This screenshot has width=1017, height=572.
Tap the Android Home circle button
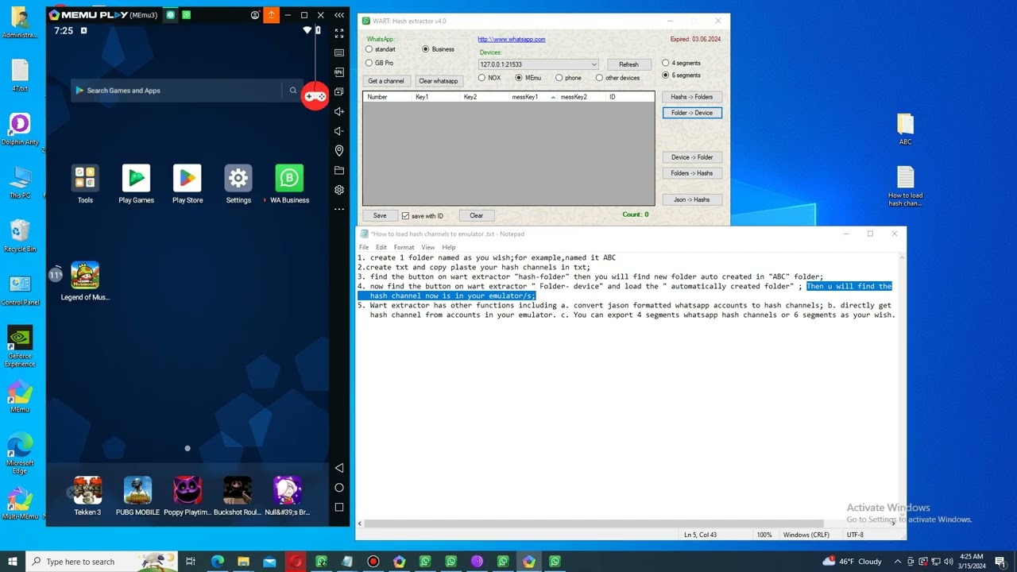pyautogui.click(x=339, y=488)
